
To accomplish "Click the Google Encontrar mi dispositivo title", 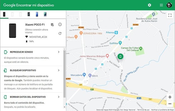I will pos(28,5).
